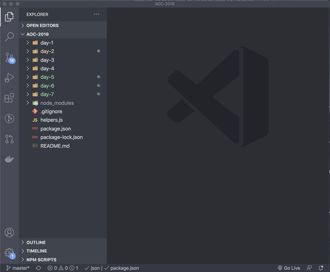Expand the day-3 folder chevron

pyautogui.click(x=28, y=60)
